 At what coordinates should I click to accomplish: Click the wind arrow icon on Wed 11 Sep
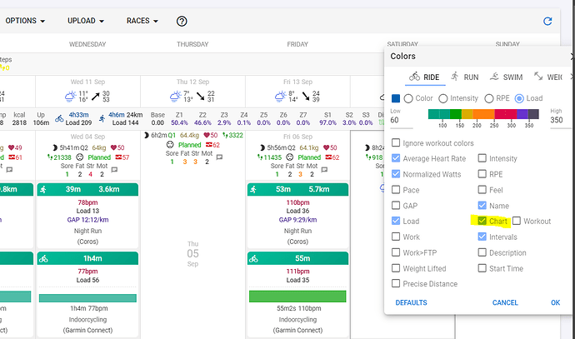[x=95, y=97]
